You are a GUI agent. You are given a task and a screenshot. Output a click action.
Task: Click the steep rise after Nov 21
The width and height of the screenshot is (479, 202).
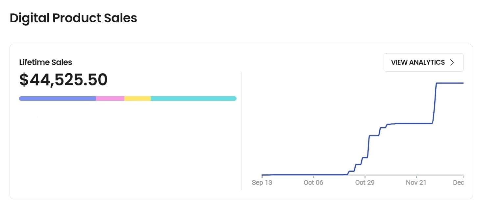click(x=435, y=103)
